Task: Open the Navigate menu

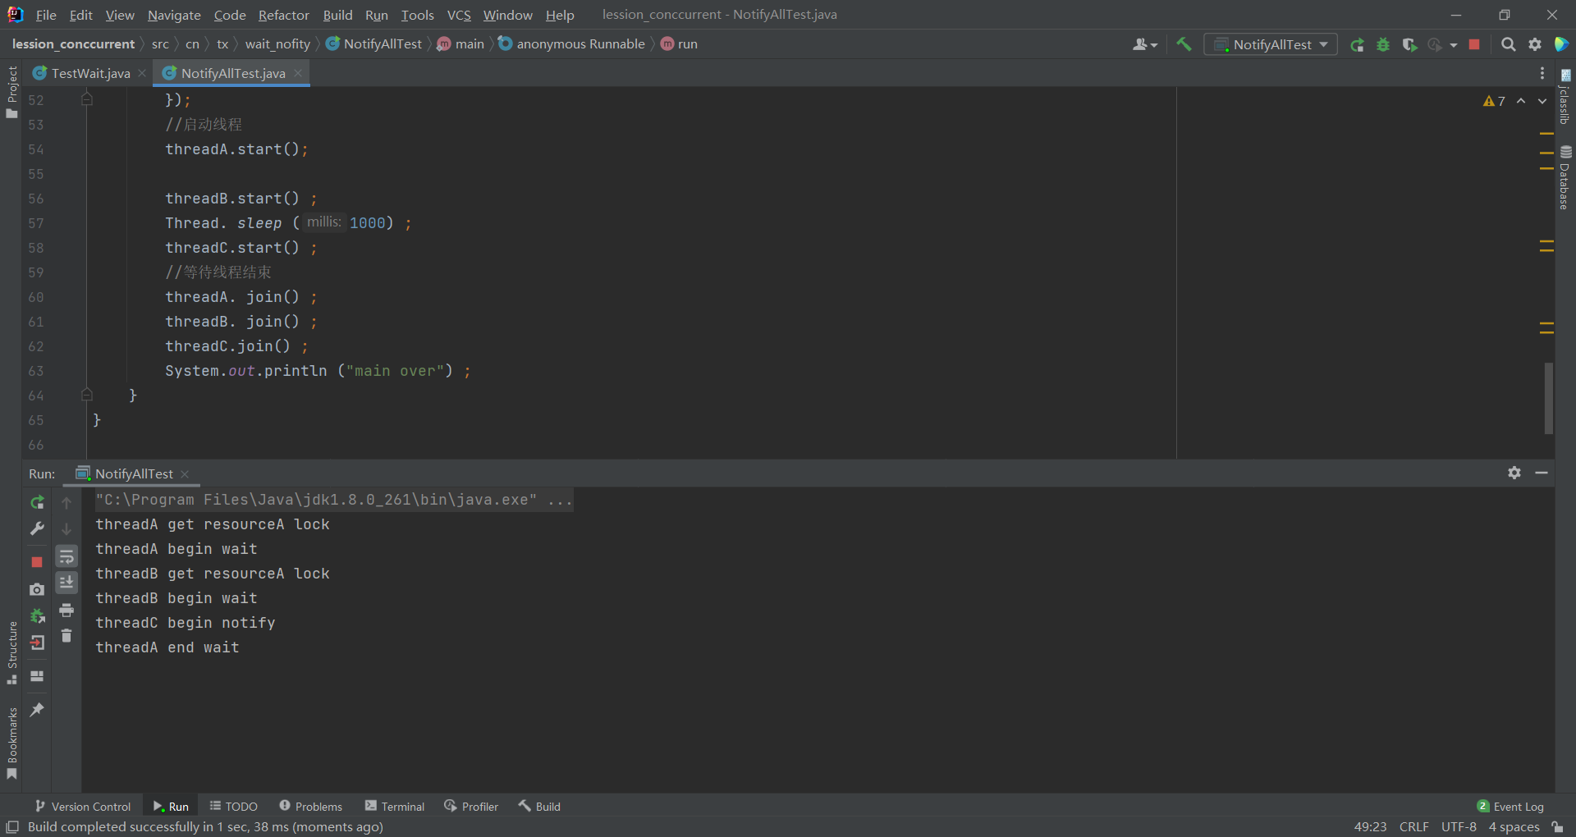Action: (174, 15)
